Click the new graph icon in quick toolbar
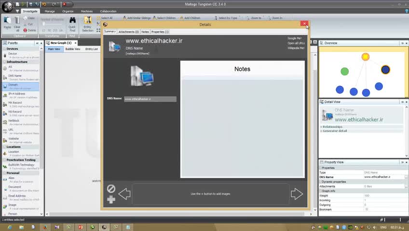 coord(17,4)
